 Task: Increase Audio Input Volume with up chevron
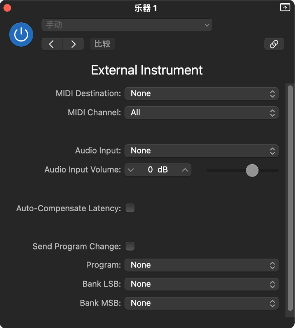click(x=185, y=170)
